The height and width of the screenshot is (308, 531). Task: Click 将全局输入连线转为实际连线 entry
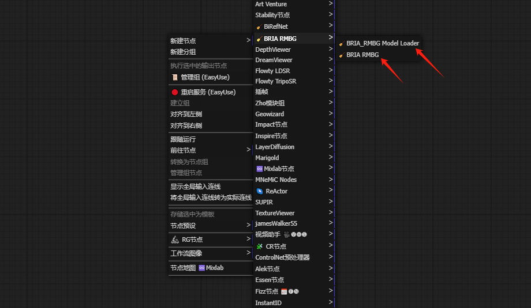pyautogui.click(x=211, y=198)
